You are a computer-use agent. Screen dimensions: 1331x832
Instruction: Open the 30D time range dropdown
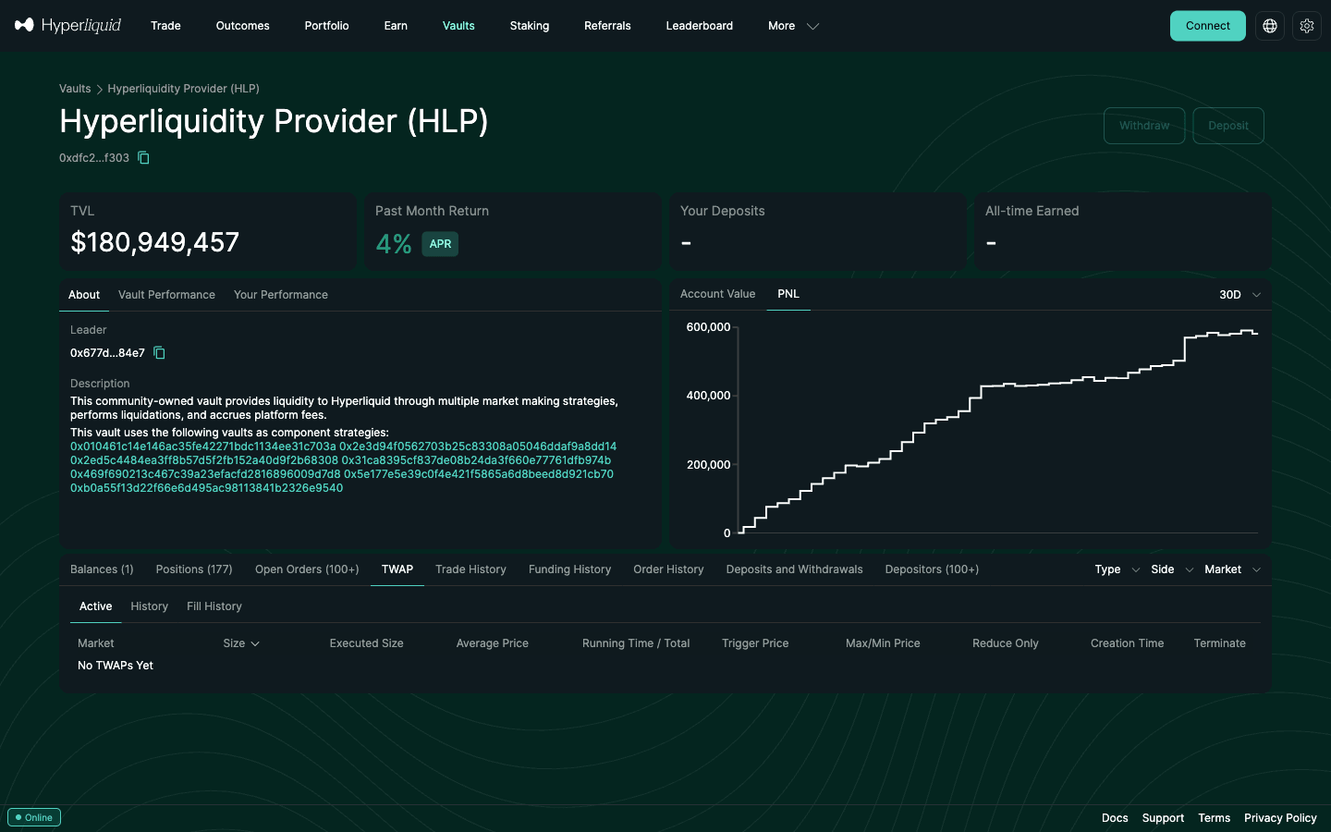pyautogui.click(x=1240, y=295)
